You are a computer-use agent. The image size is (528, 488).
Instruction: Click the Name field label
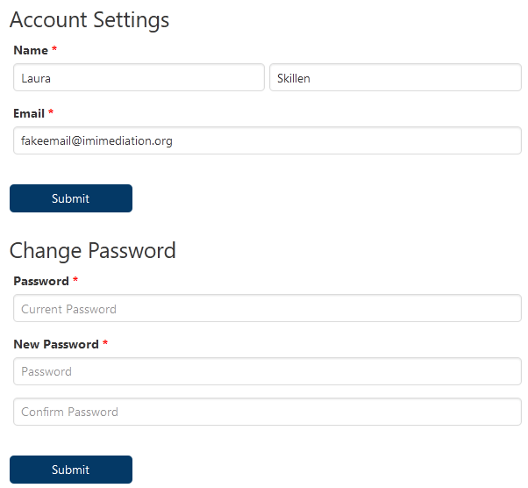31,50
